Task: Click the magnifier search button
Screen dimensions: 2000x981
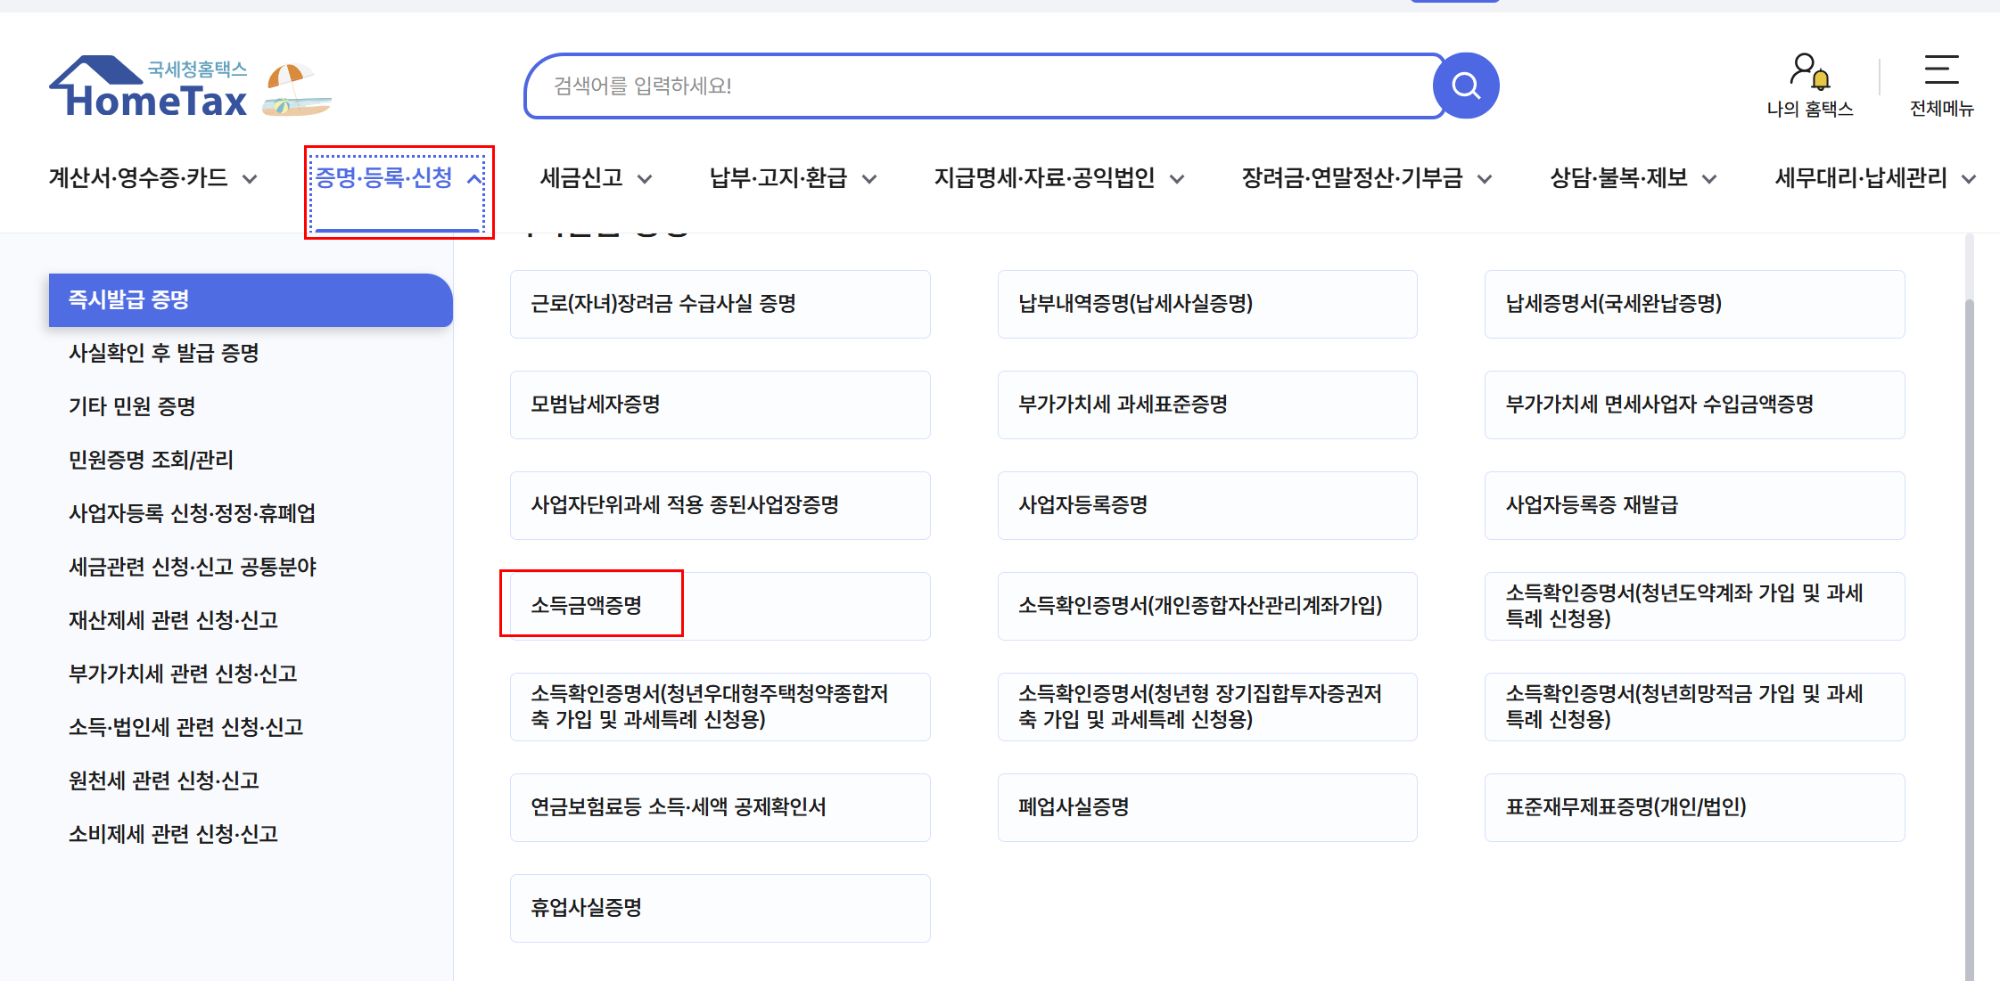Action: [x=1465, y=86]
